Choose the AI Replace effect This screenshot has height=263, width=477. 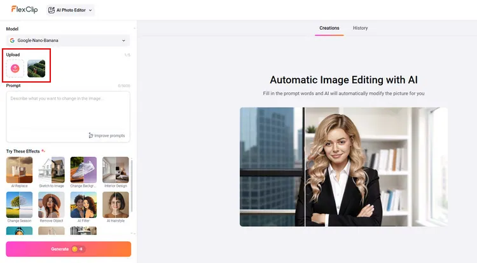tap(19, 172)
